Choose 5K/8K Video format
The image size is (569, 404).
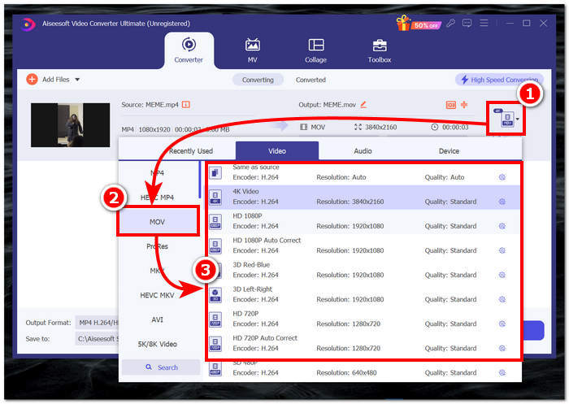(x=157, y=344)
